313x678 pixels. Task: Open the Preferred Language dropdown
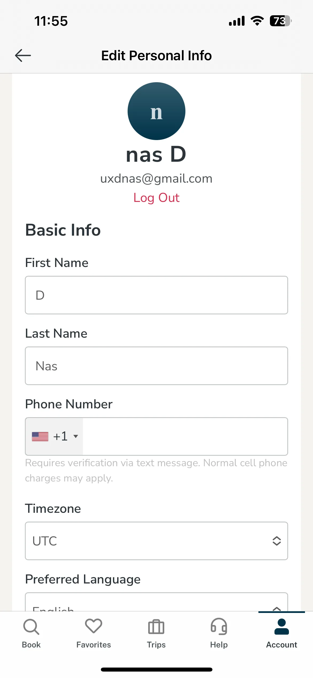[156, 602]
